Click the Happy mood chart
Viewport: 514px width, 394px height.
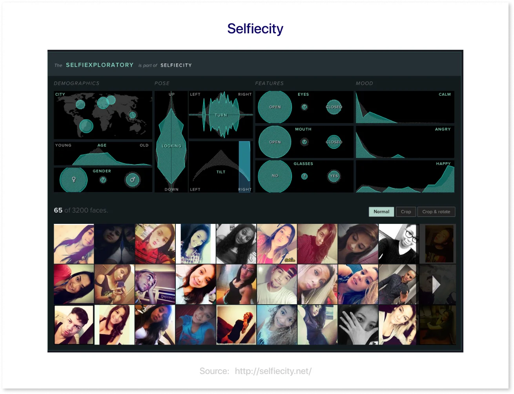point(405,176)
